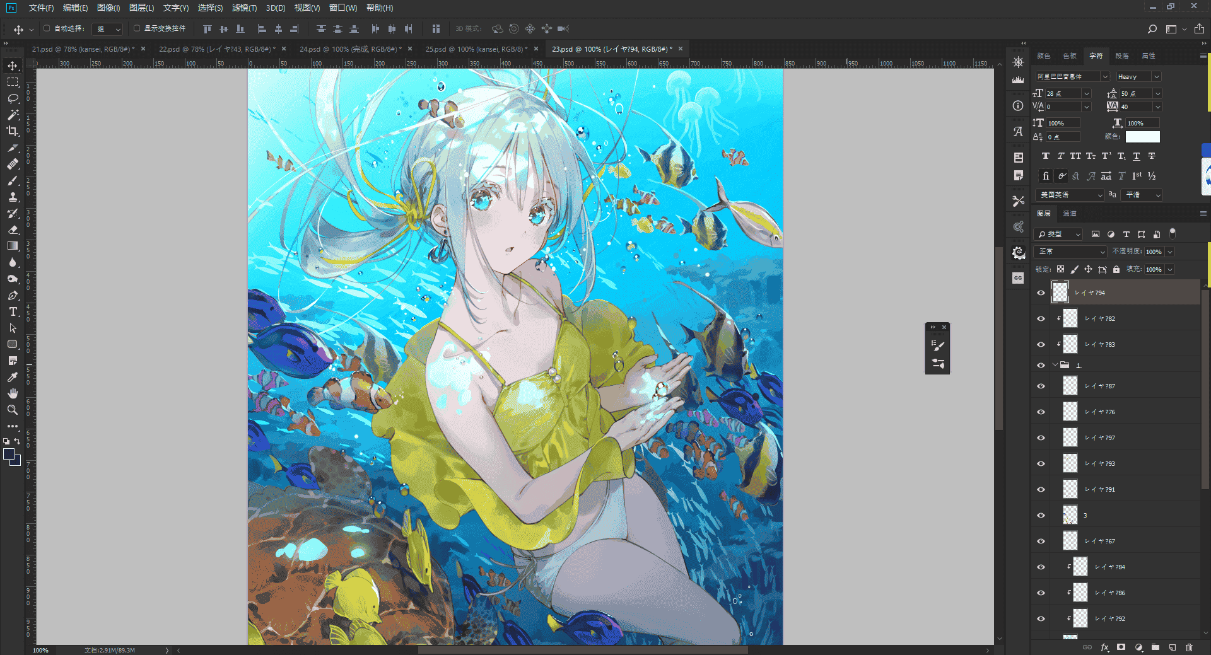Viewport: 1211px width, 655px height.
Task: Collapse the layer group 1 chevron
Action: coord(1055,365)
